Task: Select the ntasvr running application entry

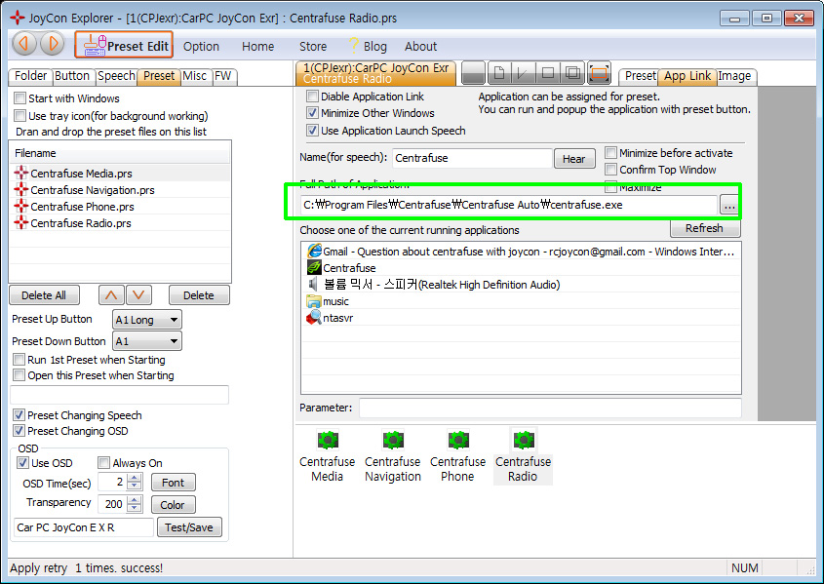Action: pyautogui.click(x=521, y=318)
